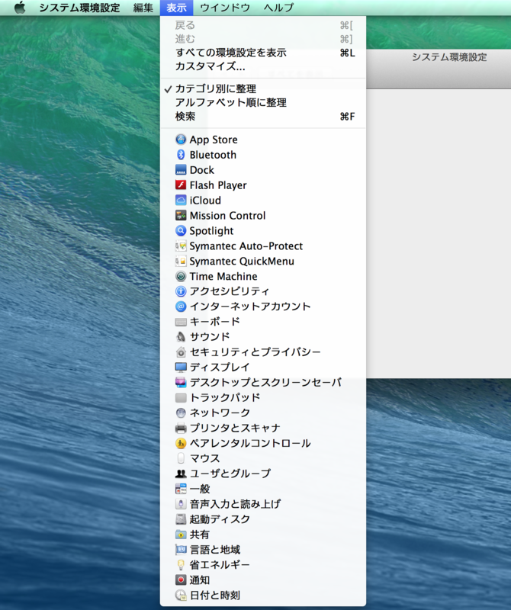This screenshot has width=511, height=610.
Task: Close the open 表示 menu
Action: point(176,8)
